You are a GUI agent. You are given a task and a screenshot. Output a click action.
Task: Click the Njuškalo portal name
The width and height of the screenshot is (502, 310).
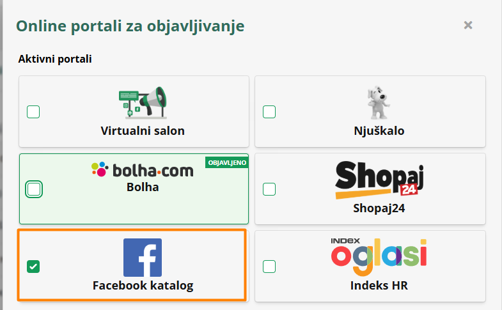(379, 131)
